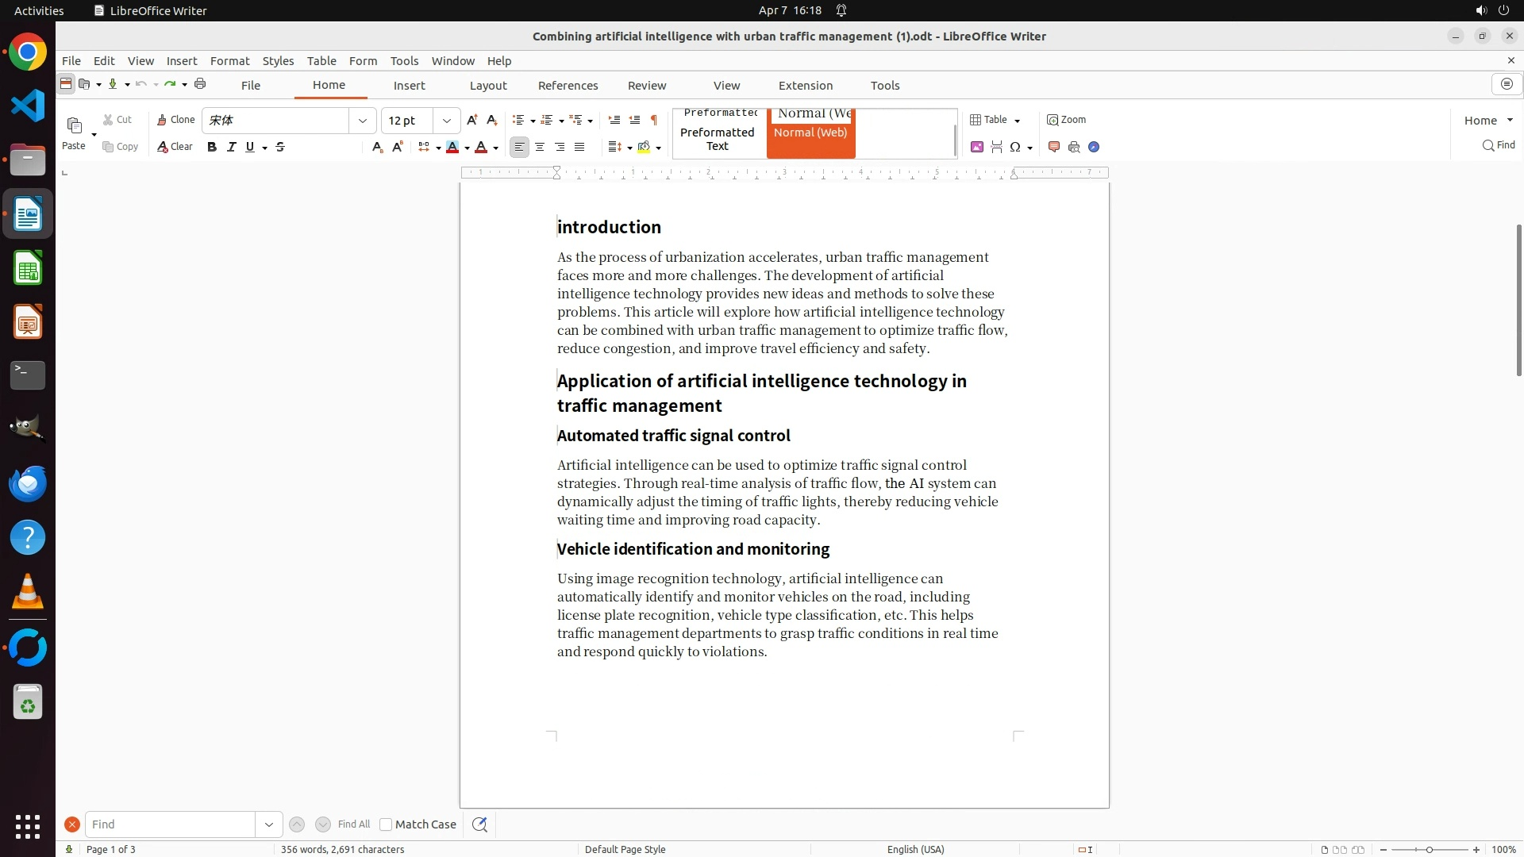
Task: Increase the font size
Action: tap(472, 120)
